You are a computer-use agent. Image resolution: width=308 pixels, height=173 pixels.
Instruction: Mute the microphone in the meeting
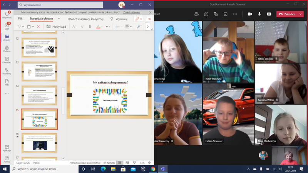click(x=259, y=14)
